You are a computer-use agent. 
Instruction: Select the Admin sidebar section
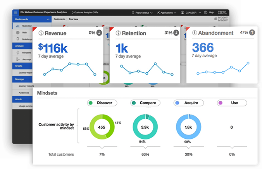[x=22, y=99]
